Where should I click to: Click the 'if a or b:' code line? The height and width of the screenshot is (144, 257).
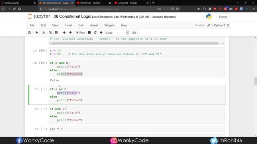[59, 89]
